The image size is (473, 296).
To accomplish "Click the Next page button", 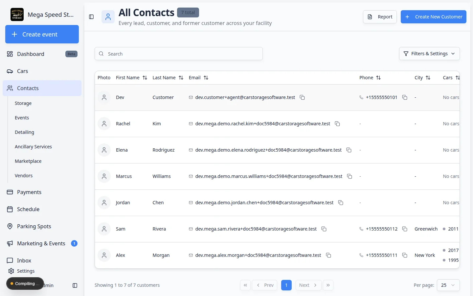I will (308, 285).
